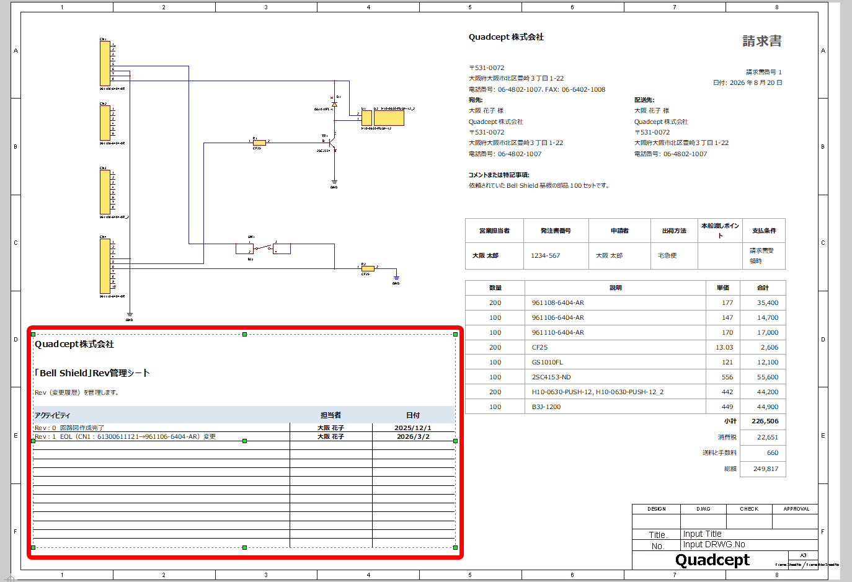Click the Rev : 1 EOL activity row
The width and height of the screenshot is (852, 582).
(244, 436)
